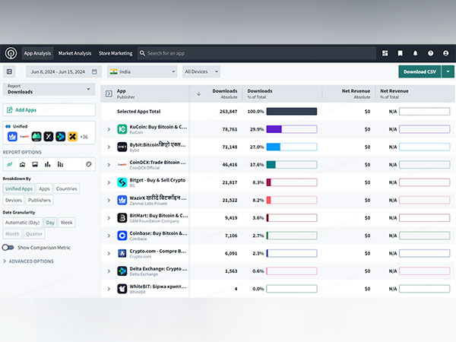Screen dimensions: 456x342
Task: Expand the KuCoin app row
Action: [x=109, y=129]
